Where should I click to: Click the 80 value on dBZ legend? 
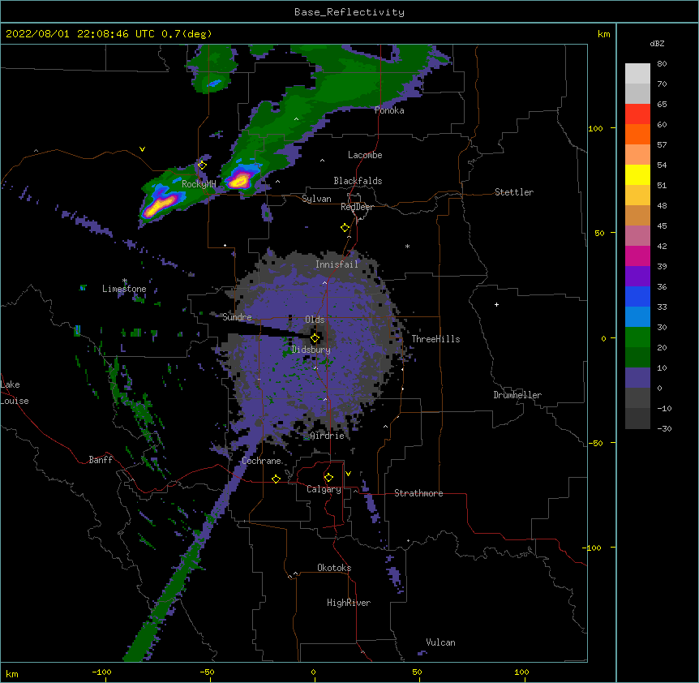(x=662, y=64)
